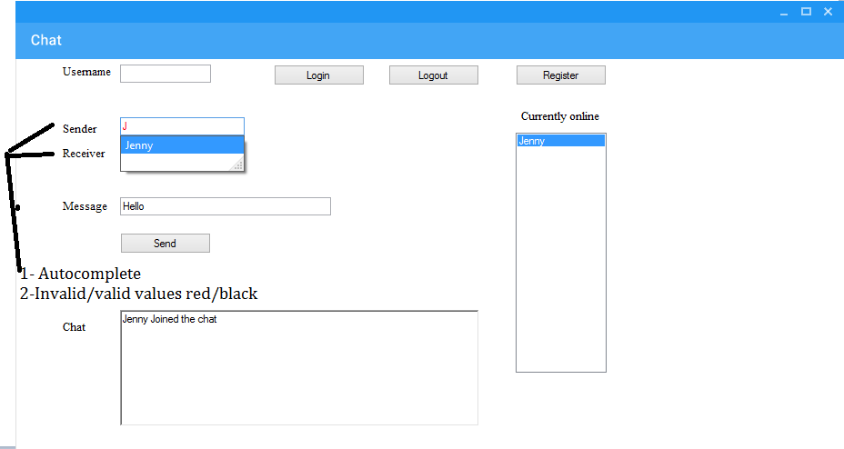
Task: Select Jenny in Currently online list
Action: (x=561, y=141)
